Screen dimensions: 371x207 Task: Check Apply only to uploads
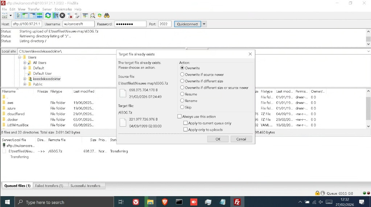click(x=186, y=130)
